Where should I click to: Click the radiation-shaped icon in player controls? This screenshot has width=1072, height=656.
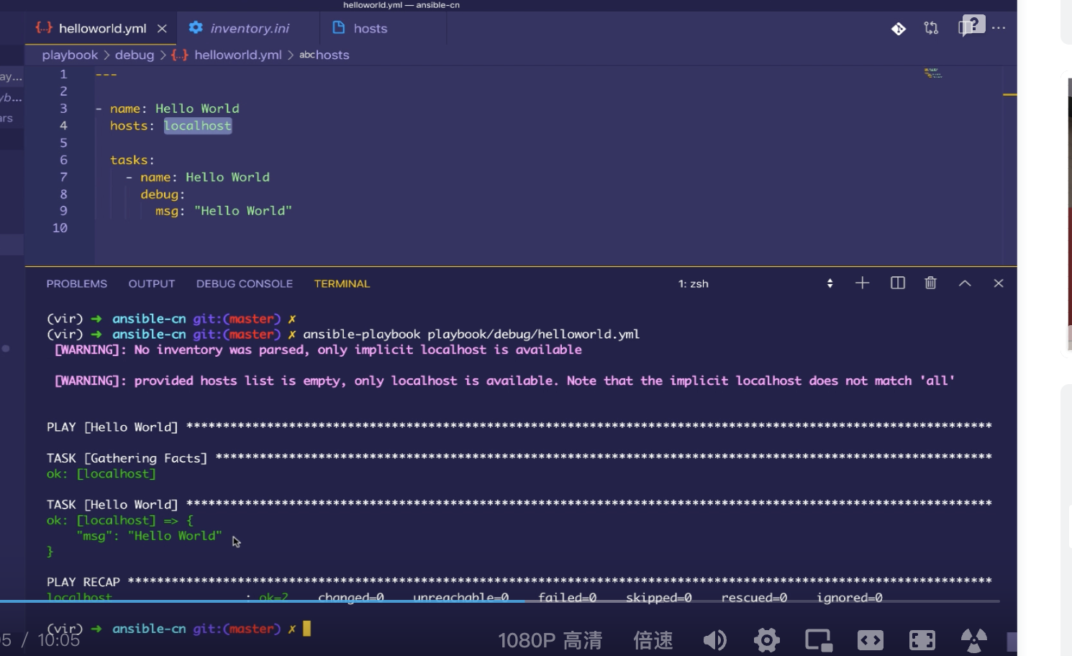[x=974, y=639]
